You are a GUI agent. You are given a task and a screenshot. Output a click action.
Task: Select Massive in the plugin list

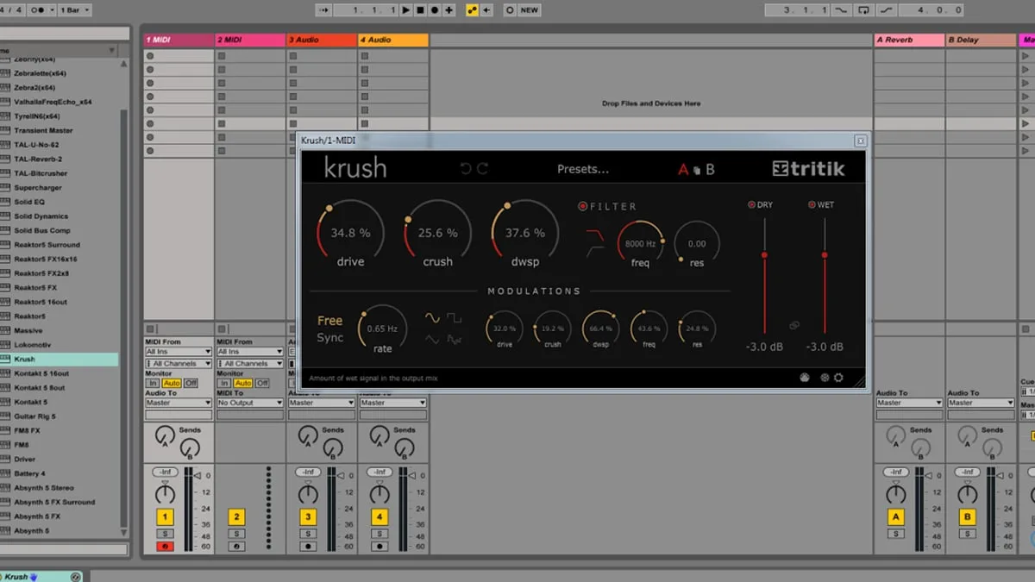28,330
